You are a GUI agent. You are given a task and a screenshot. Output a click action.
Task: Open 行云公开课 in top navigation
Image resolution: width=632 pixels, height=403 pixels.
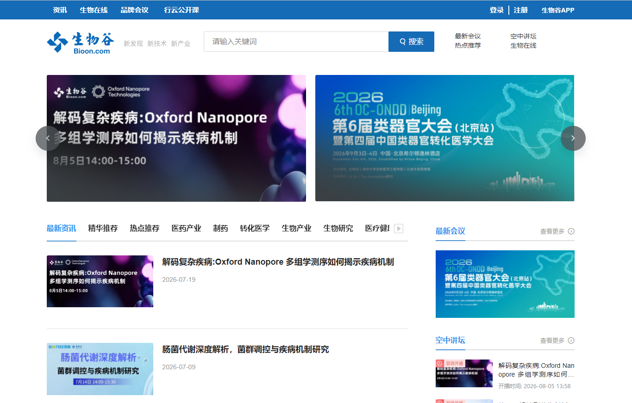click(181, 10)
